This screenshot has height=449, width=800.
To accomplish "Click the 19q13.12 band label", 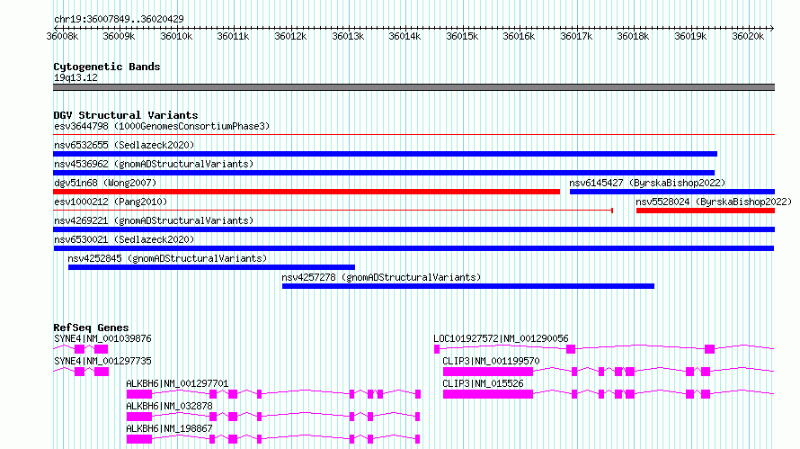I will 76,77.
